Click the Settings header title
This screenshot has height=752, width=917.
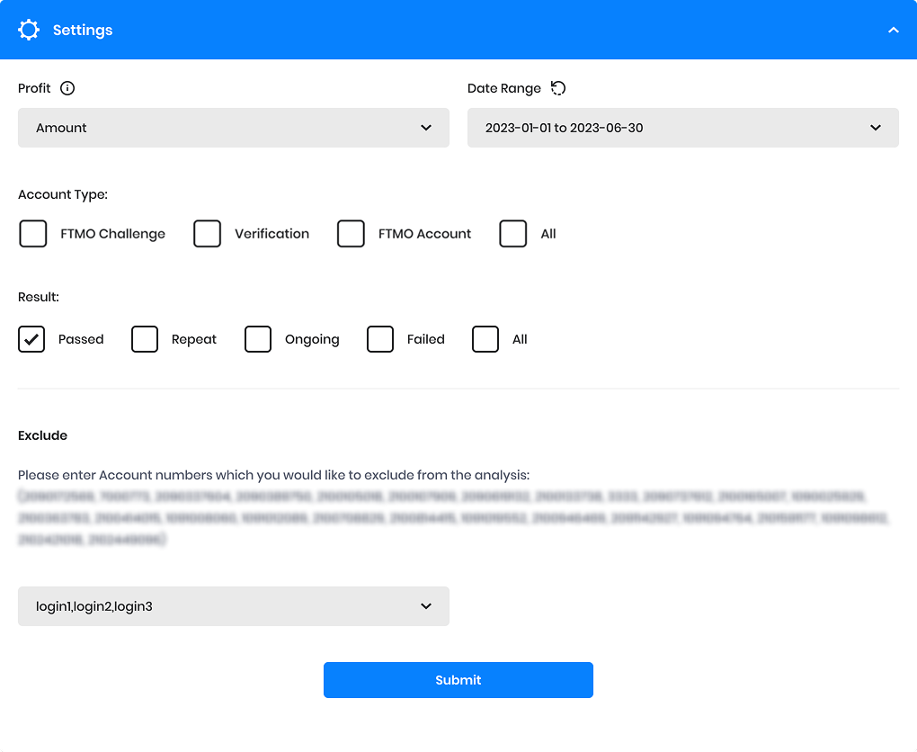tap(82, 30)
